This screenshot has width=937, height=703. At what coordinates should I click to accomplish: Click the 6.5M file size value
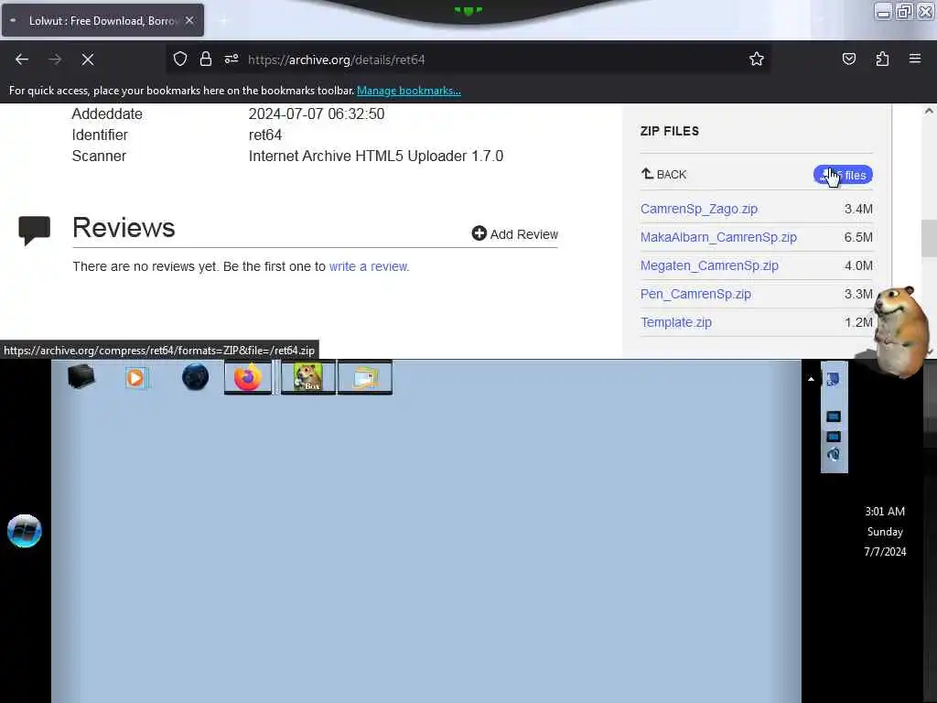(858, 237)
